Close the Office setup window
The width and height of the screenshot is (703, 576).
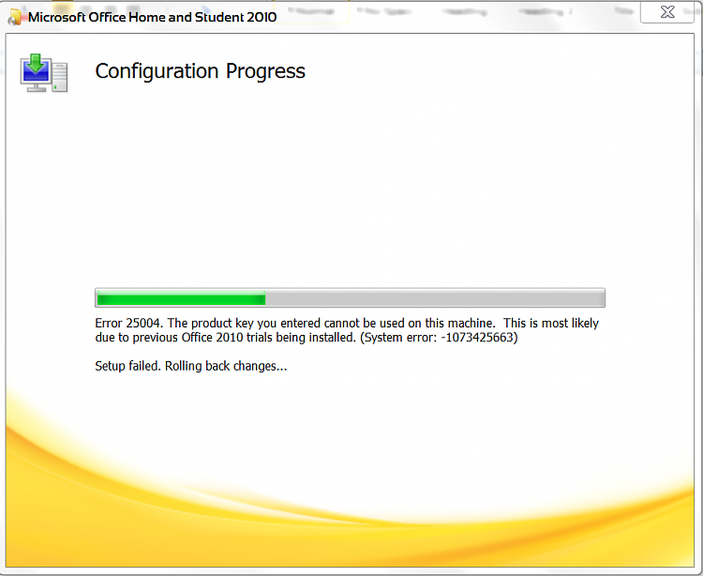coord(667,12)
